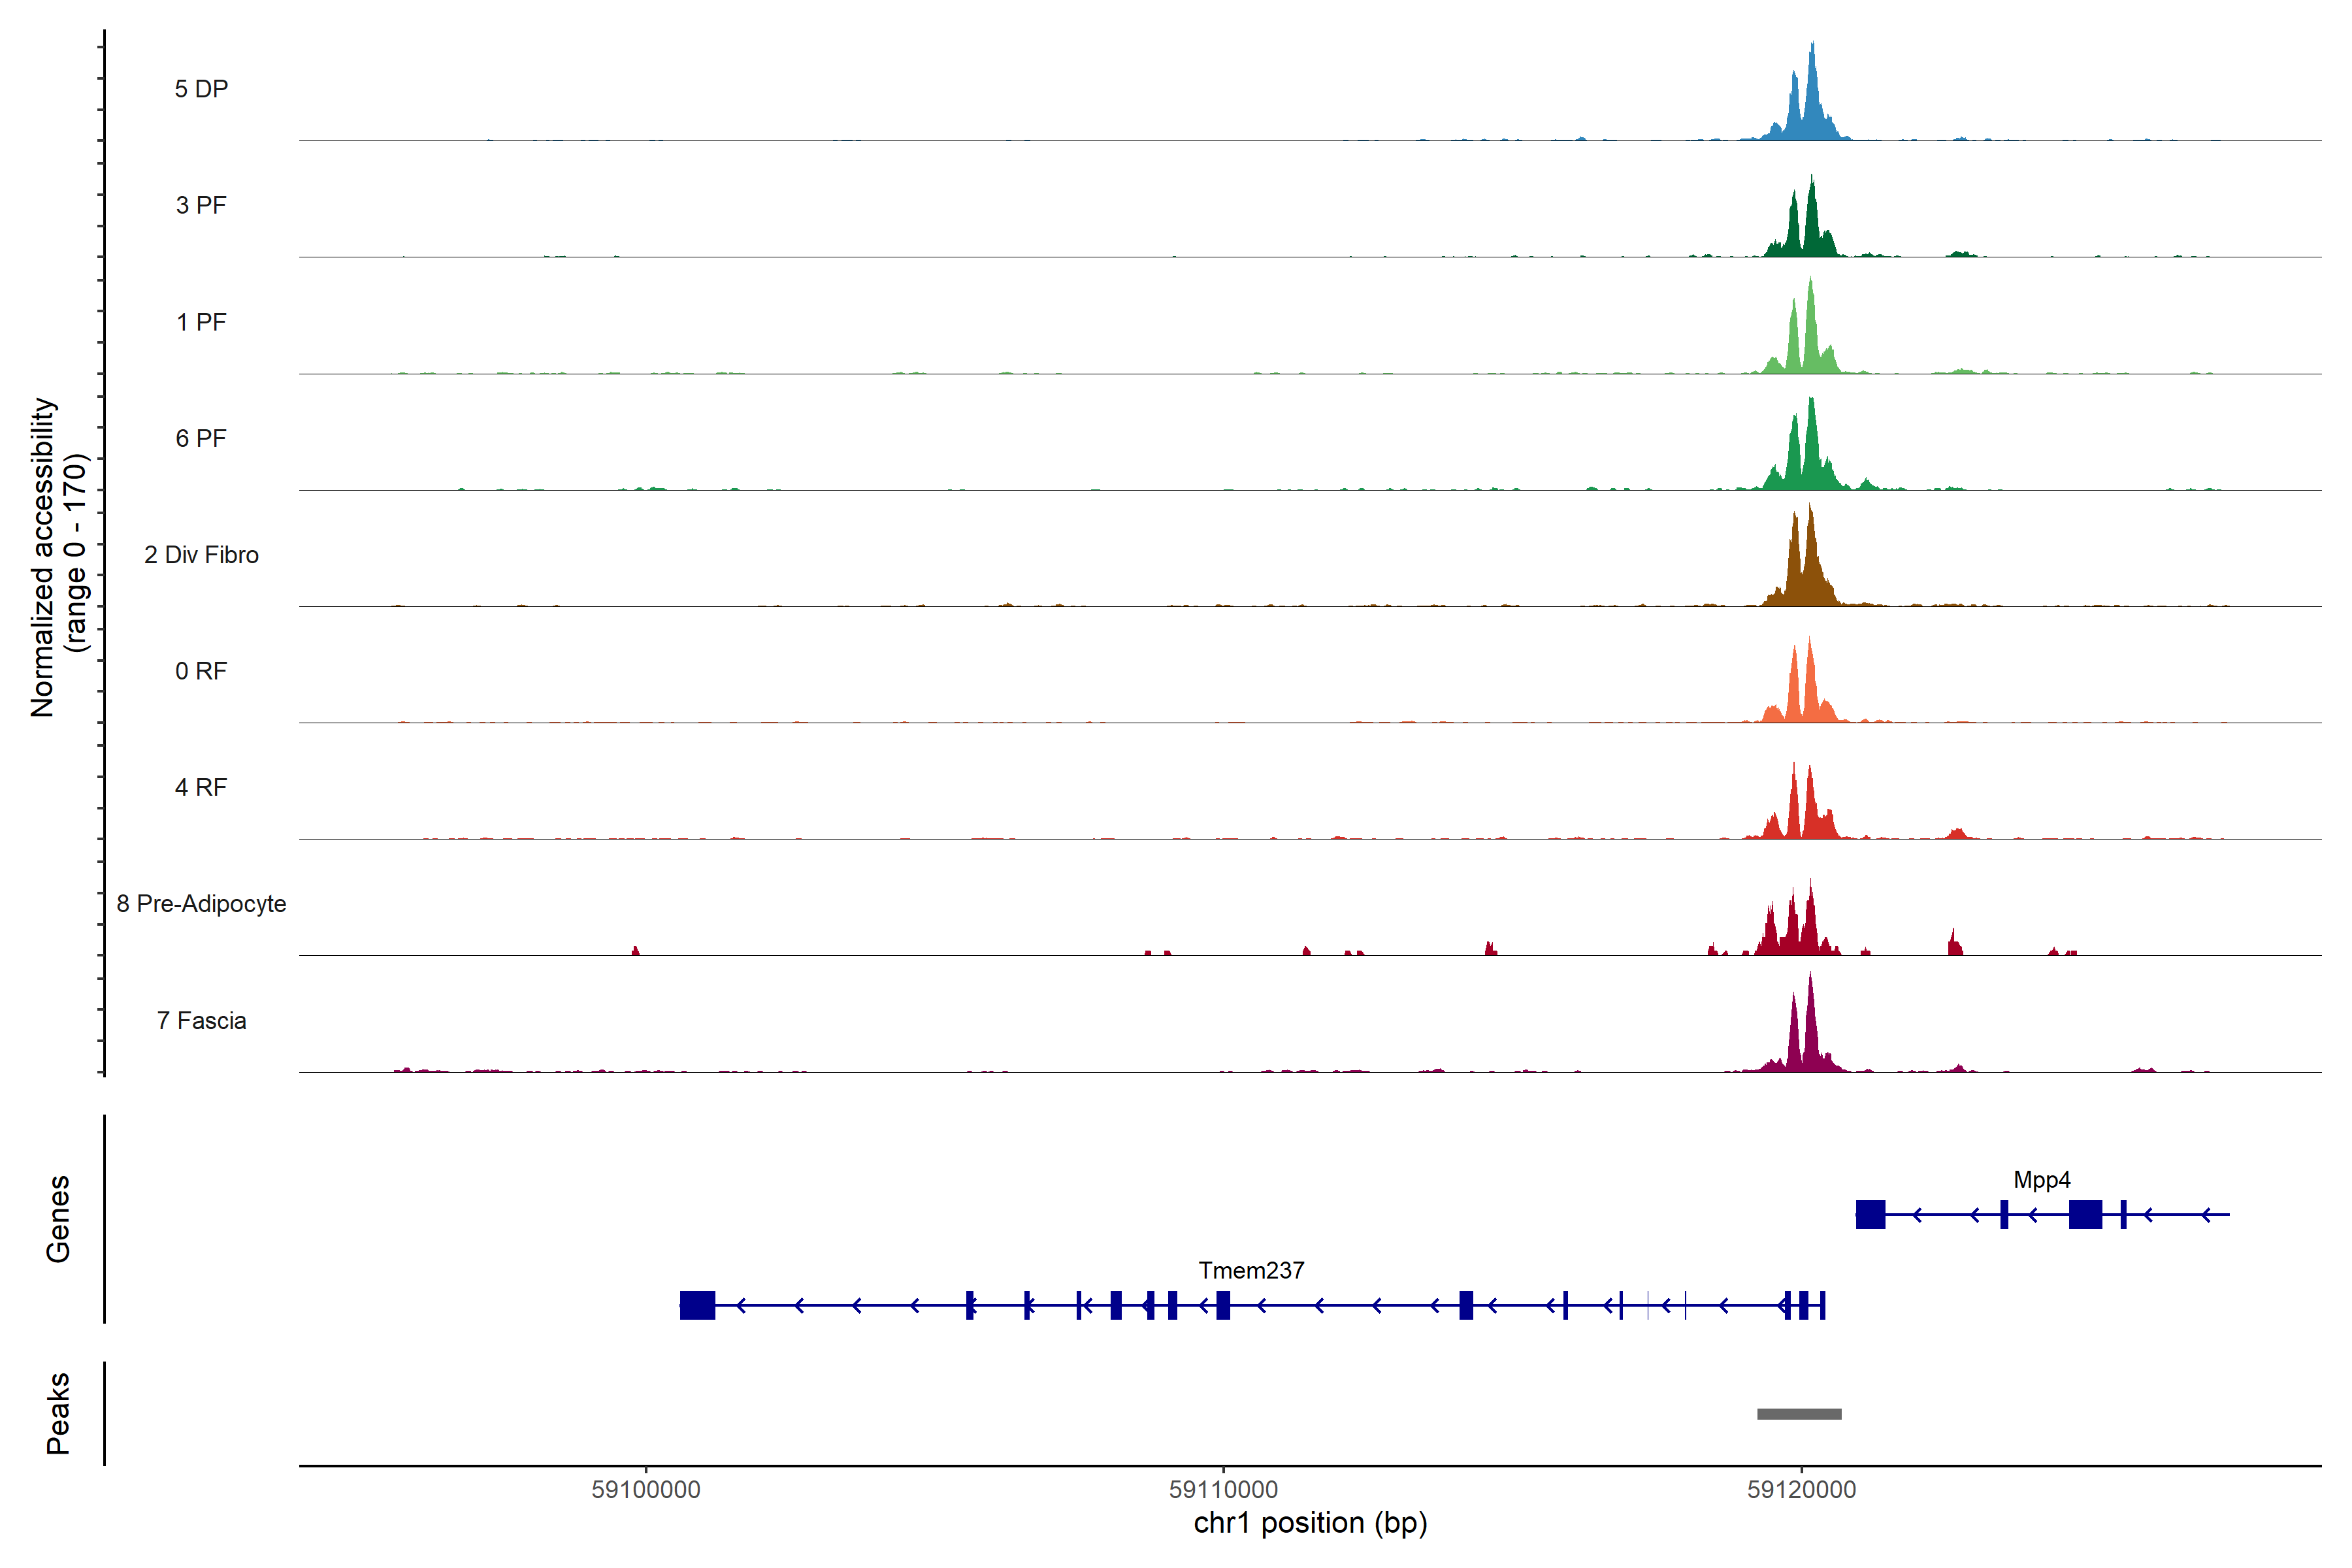Image resolution: width=2352 pixels, height=1568 pixels.
Task: Click the chr1 position axis title
Action: [1310, 1523]
